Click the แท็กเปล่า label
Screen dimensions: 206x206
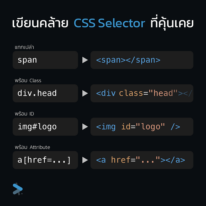tap(24, 47)
